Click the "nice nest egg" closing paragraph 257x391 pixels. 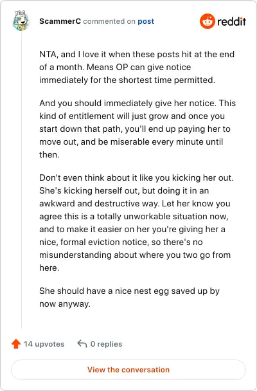tap(130, 298)
